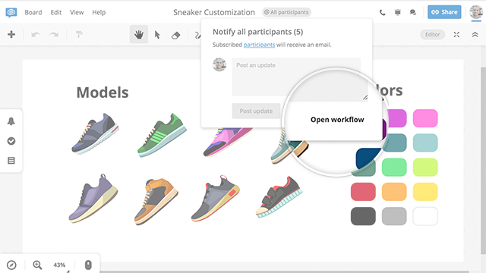Select the hand pan tool

tap(139, 34)
